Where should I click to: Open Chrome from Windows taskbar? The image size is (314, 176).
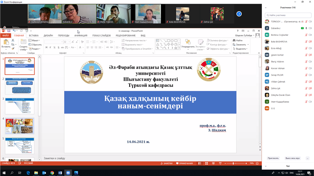(52, 173)
